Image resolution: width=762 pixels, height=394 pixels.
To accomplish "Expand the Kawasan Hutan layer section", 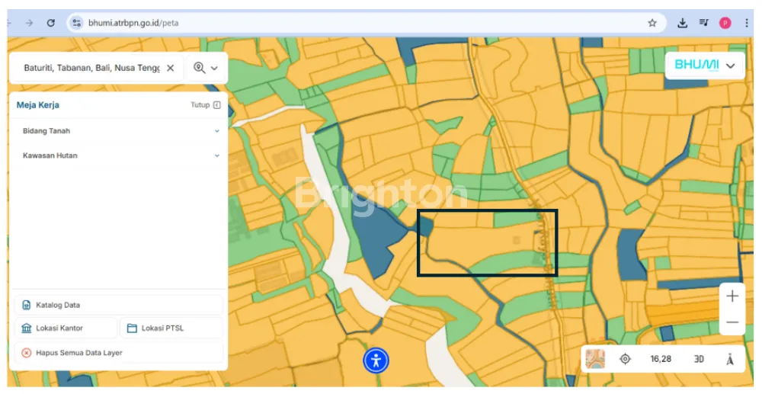I will (216, 155).
